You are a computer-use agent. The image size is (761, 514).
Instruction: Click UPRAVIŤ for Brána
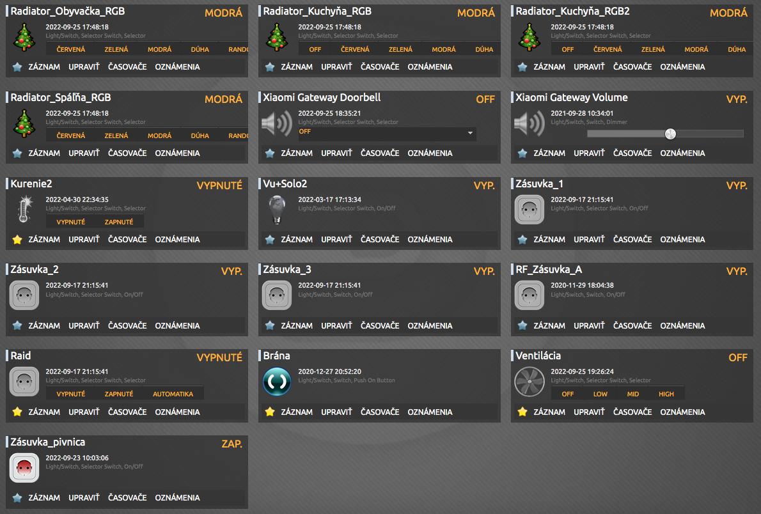(336, 412)
